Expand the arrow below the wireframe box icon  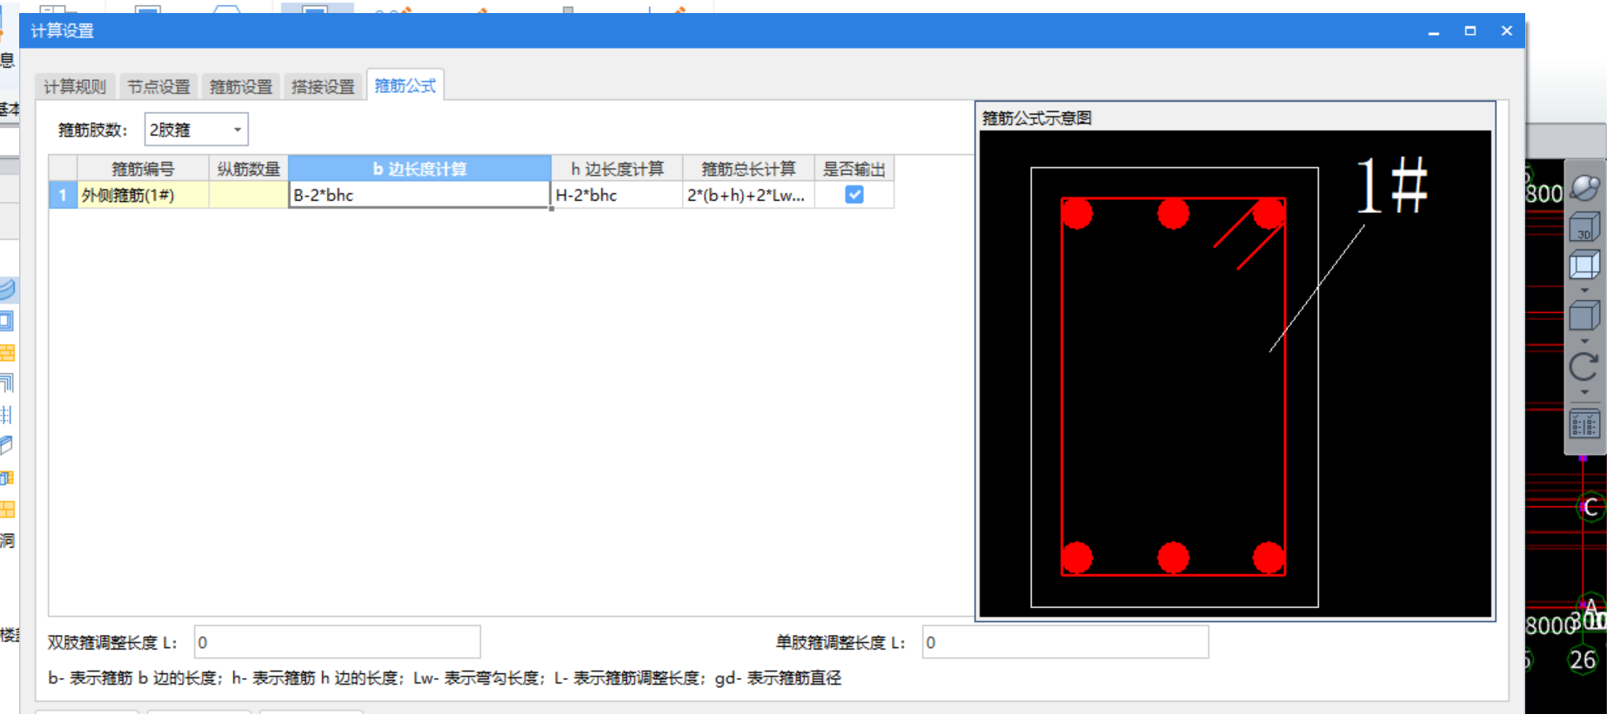(x=1584, y=290)
